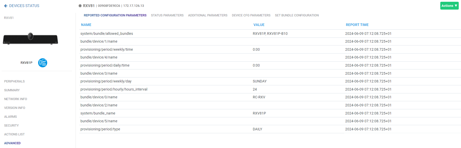Click the Devices Status link text

pos(24,6)
